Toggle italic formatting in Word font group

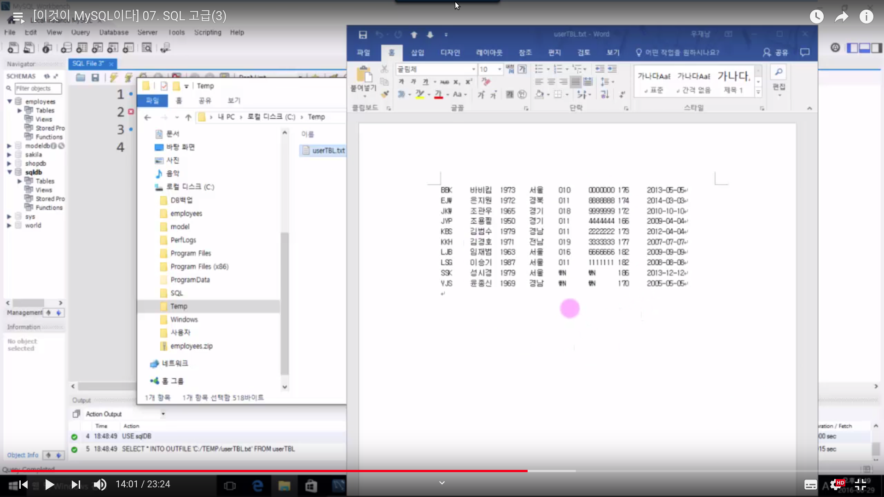(413, 82)
